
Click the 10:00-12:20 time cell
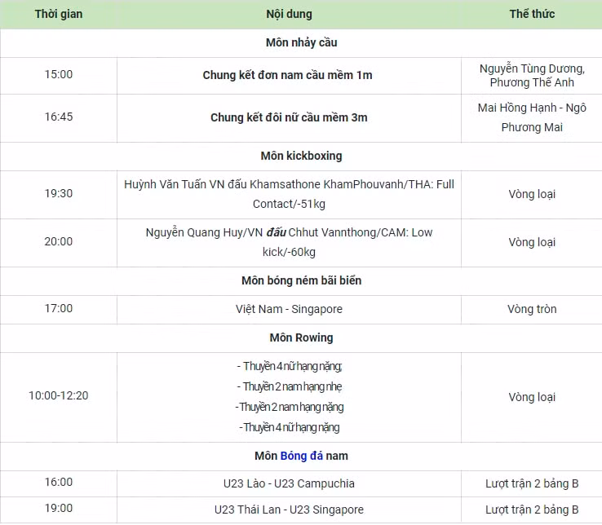click(x=59, y=396)
